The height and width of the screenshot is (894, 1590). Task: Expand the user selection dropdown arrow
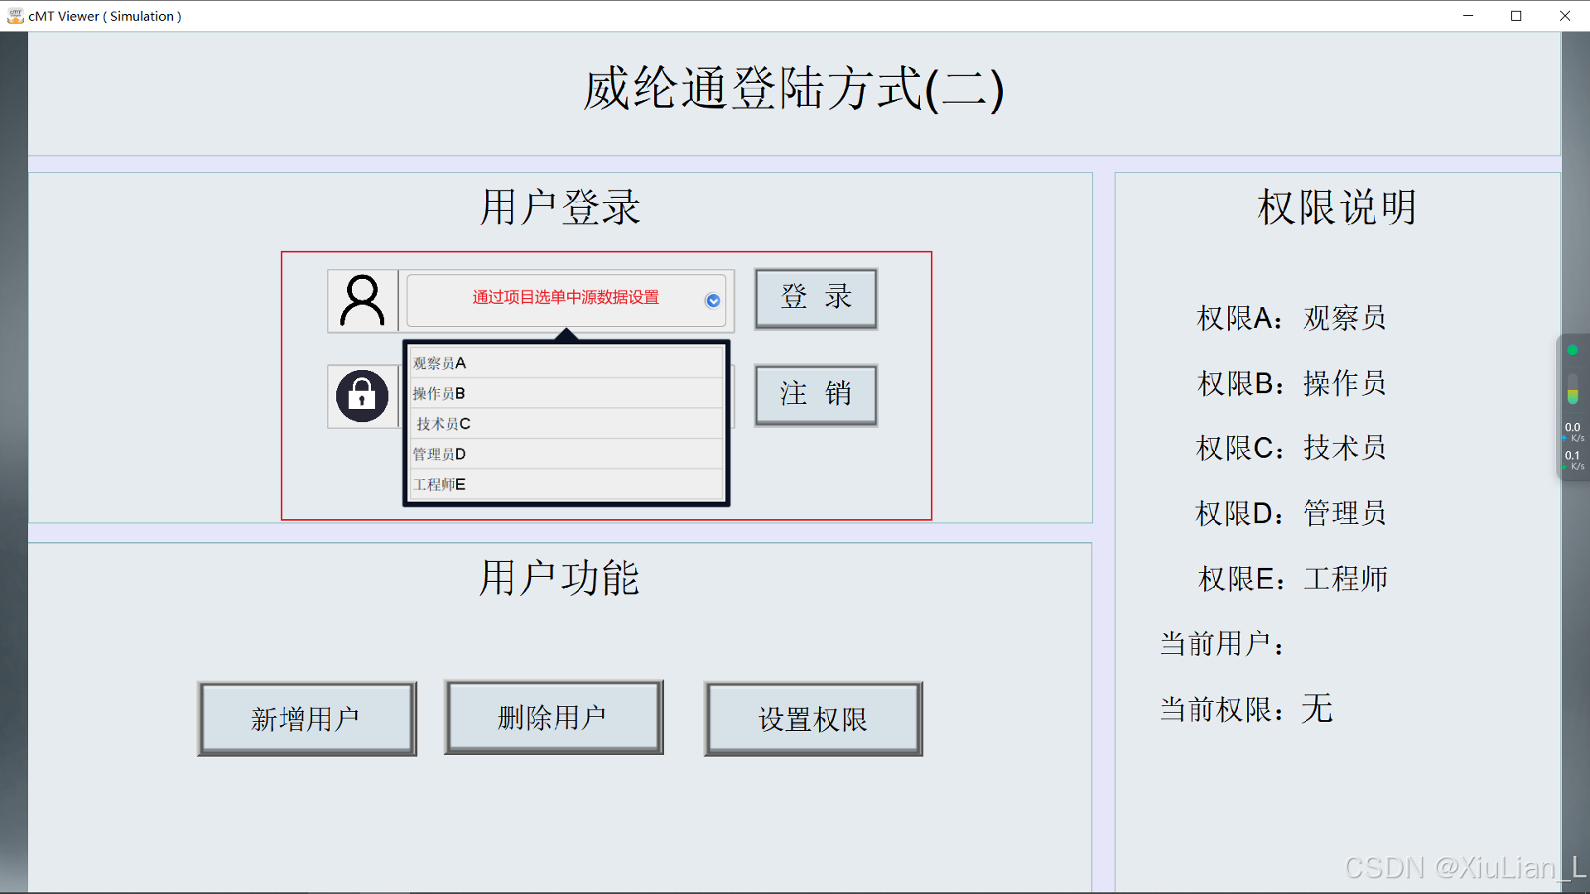pos(712,300)
